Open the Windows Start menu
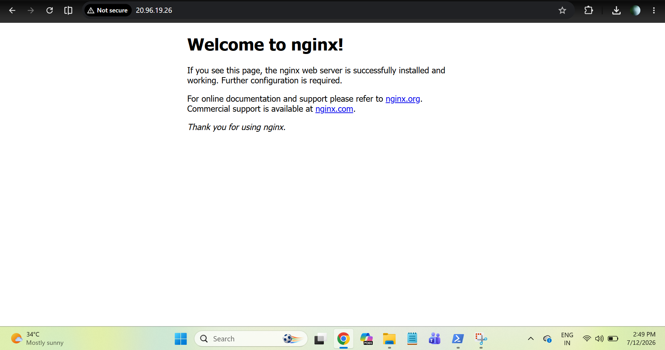Screen dimensions: 665x350 (x=181, y=339)
